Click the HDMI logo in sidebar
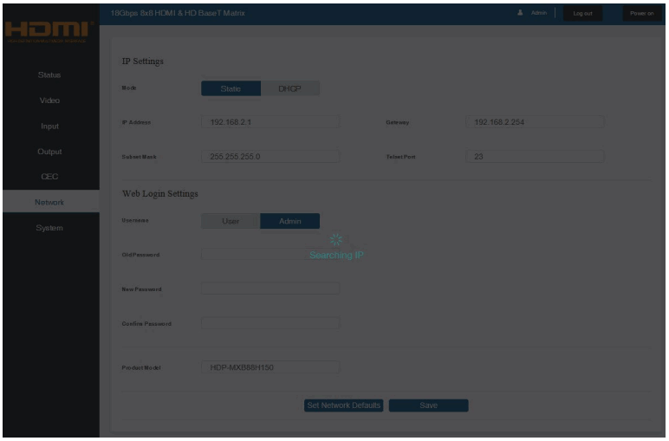 (x=49, y=30)
